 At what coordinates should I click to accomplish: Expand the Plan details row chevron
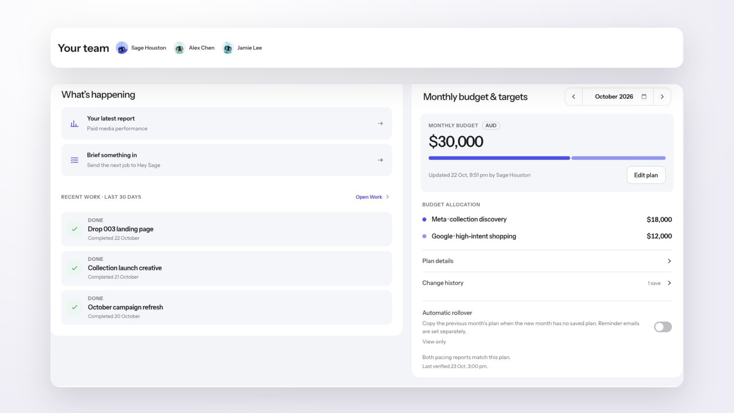point(669,261)
